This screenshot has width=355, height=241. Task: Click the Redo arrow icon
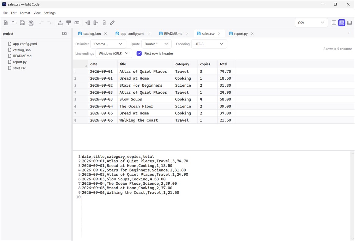coord(50,23)
